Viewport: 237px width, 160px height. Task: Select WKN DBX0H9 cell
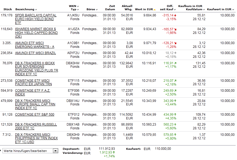(73, 135)
